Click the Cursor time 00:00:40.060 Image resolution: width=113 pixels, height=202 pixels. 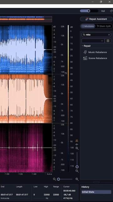tap(69, 191)
